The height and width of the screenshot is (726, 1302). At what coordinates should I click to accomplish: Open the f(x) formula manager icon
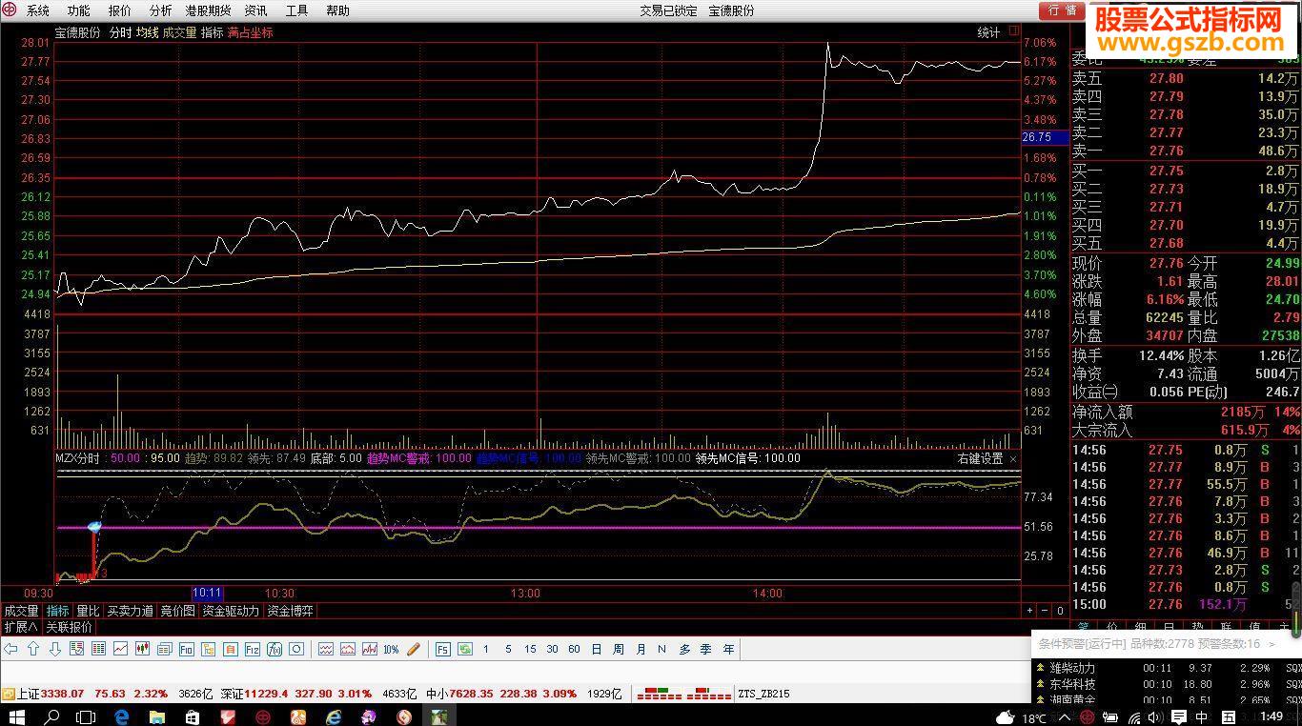click(x=275, y=649)
